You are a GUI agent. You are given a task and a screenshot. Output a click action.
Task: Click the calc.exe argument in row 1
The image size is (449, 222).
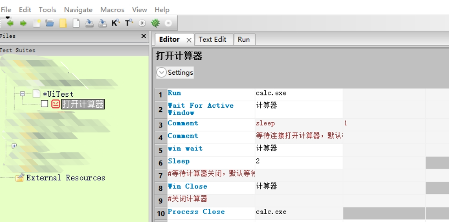click(299, 95)
